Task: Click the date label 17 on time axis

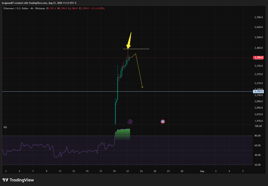Action: pos(100,171)
